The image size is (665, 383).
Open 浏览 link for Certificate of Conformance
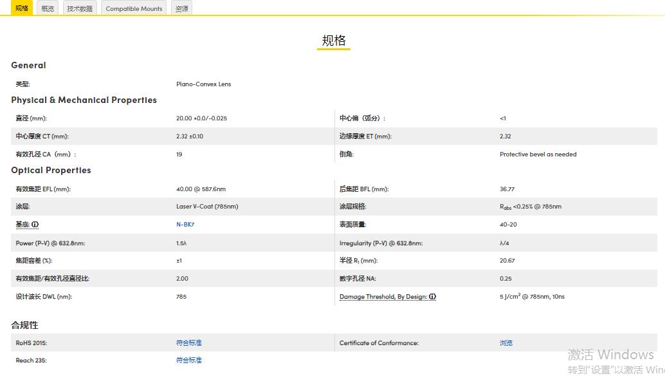pyautogui.click(x=506, y=343)
